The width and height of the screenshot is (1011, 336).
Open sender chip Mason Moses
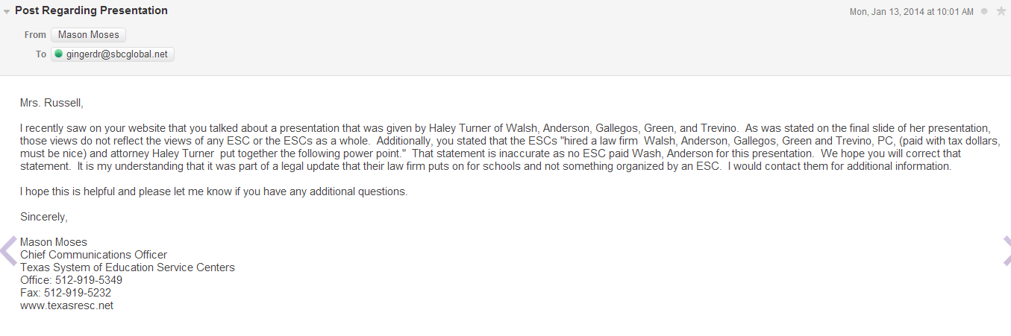tap(89, 35)
